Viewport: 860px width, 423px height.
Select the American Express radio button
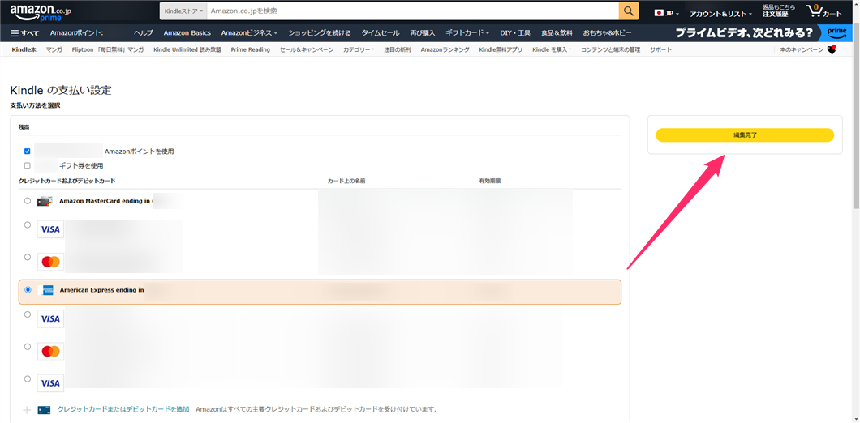click(x=28, y=290)
